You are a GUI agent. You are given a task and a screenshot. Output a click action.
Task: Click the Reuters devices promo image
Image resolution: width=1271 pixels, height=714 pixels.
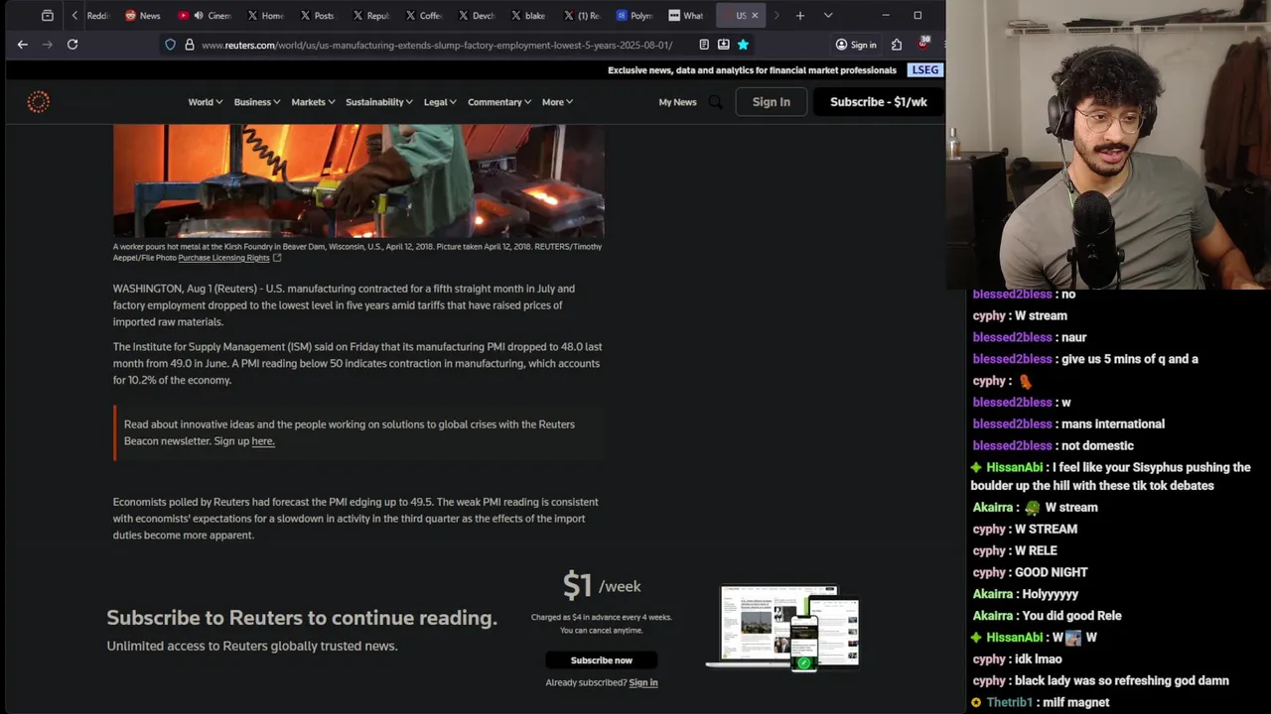[784, 627]
